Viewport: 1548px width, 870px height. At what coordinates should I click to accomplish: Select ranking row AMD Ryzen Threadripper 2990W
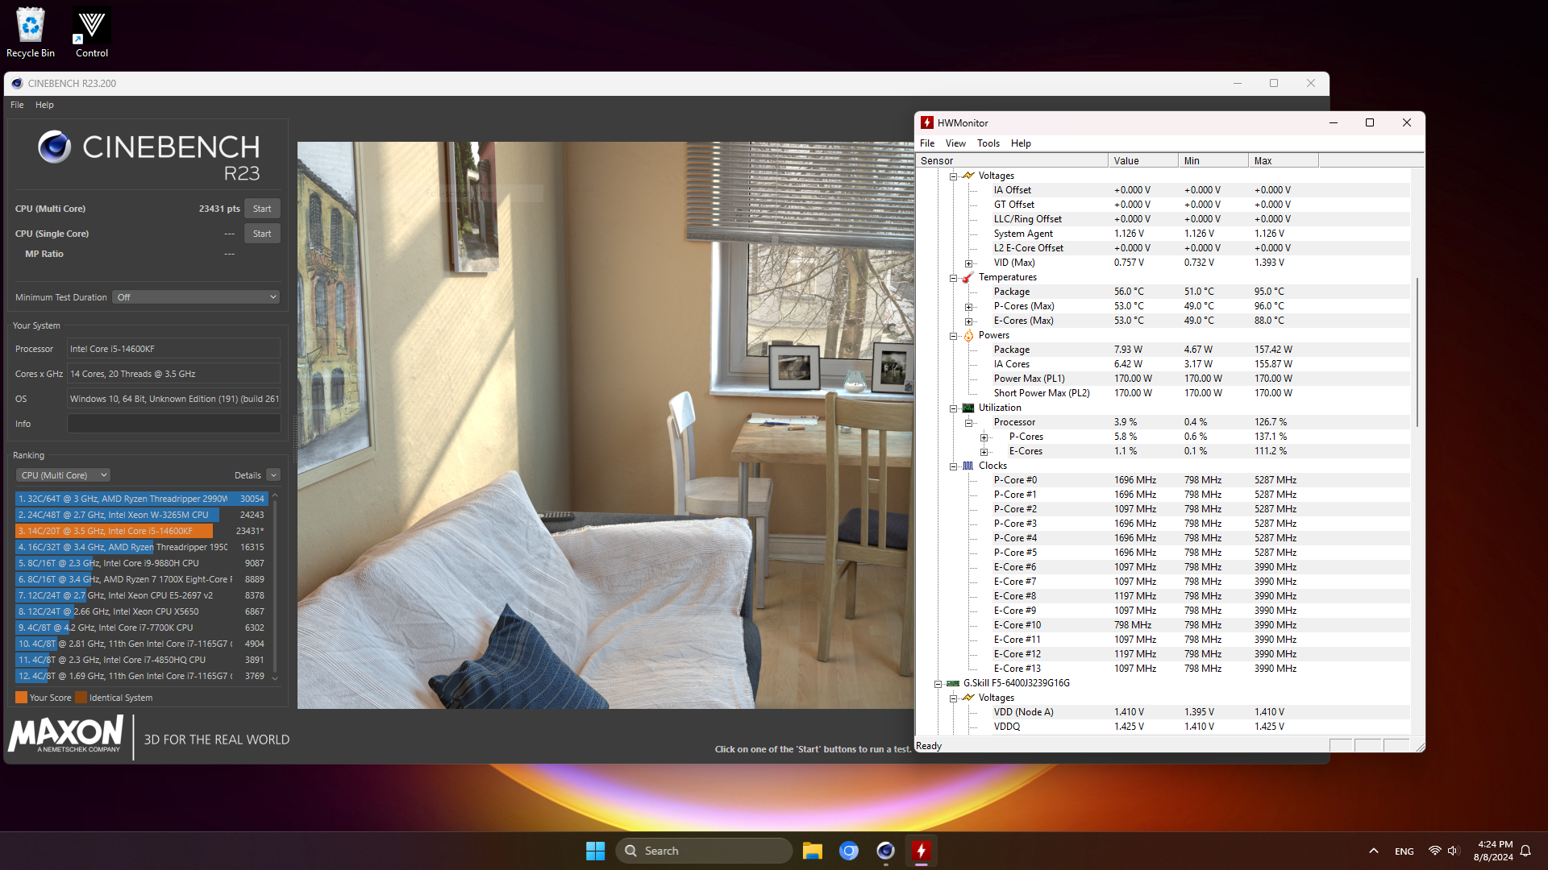141,499
